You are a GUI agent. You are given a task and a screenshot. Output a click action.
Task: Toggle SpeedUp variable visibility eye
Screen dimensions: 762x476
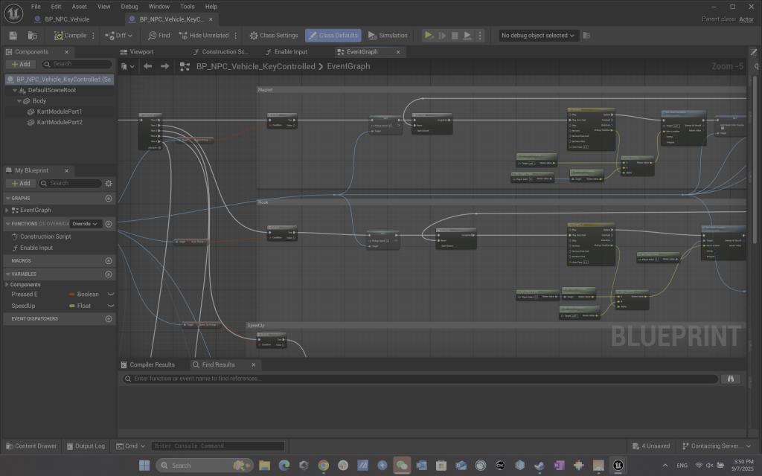[111, 306]
